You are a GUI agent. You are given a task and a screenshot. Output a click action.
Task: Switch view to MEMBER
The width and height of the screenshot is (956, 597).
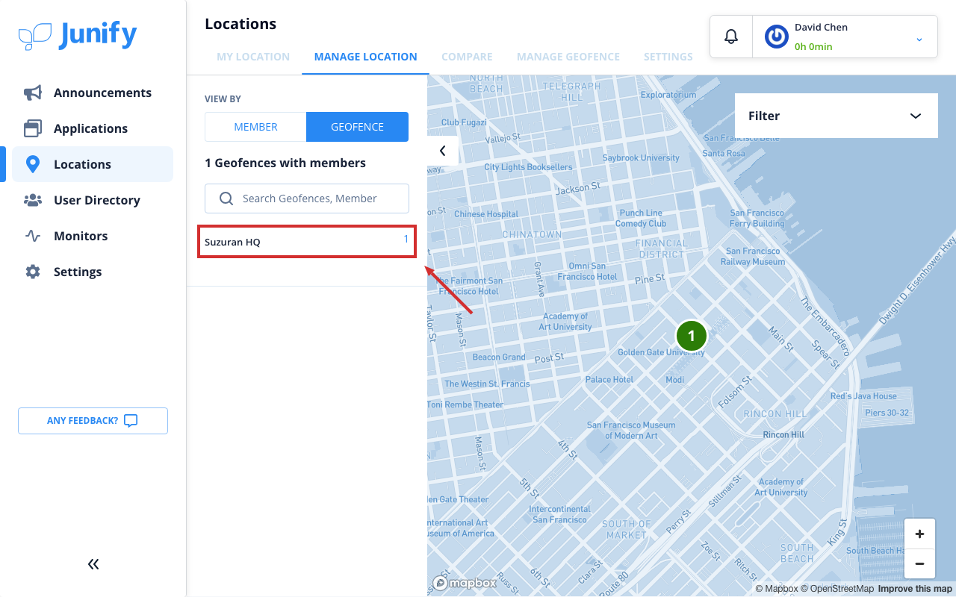[x=255, y=127]
